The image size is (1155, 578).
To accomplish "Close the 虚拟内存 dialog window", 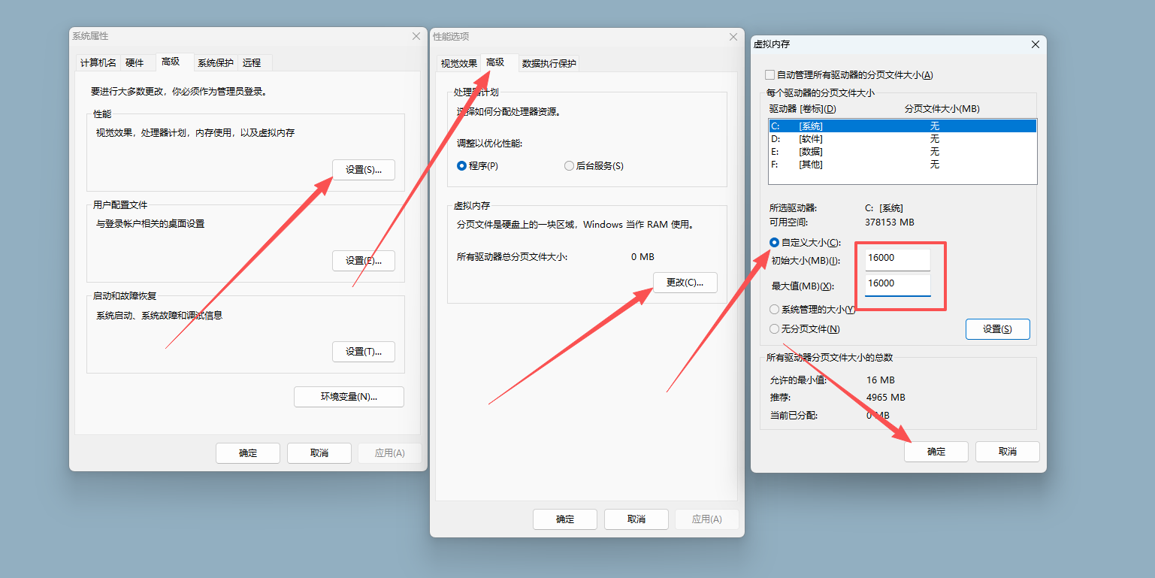I will [x=1035, y=45].
